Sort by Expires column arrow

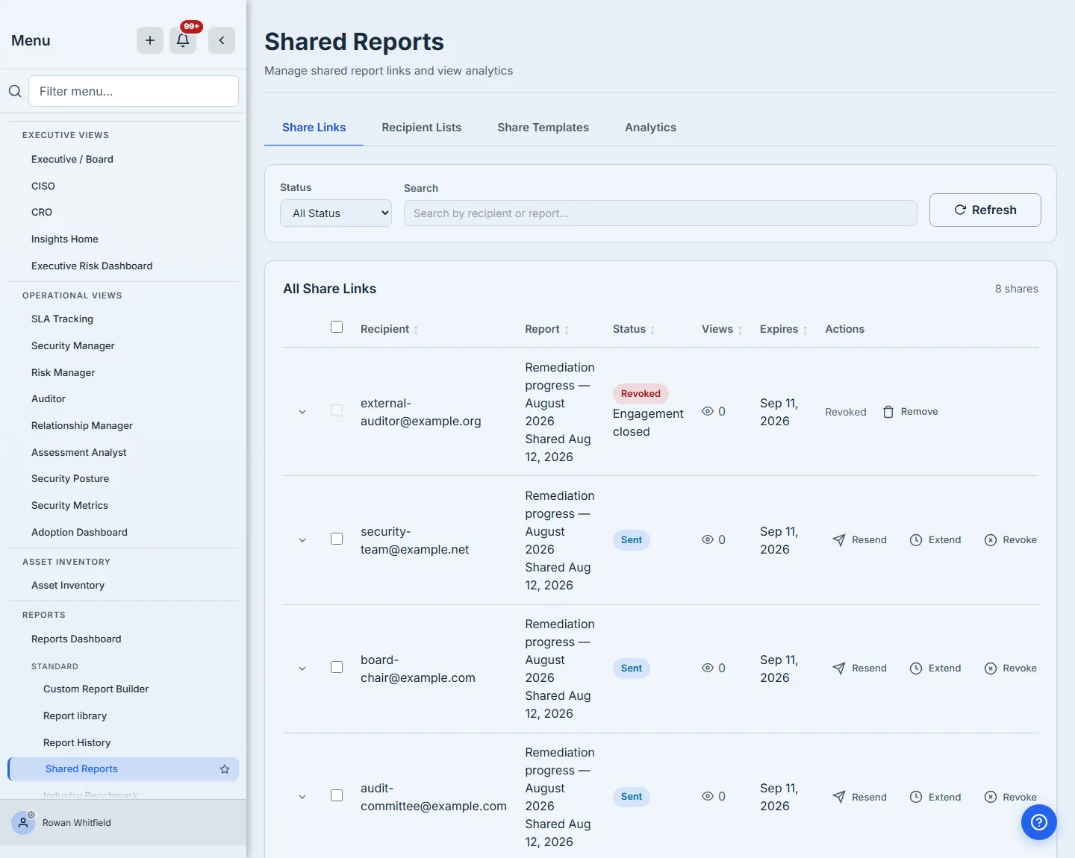point(805,330)
